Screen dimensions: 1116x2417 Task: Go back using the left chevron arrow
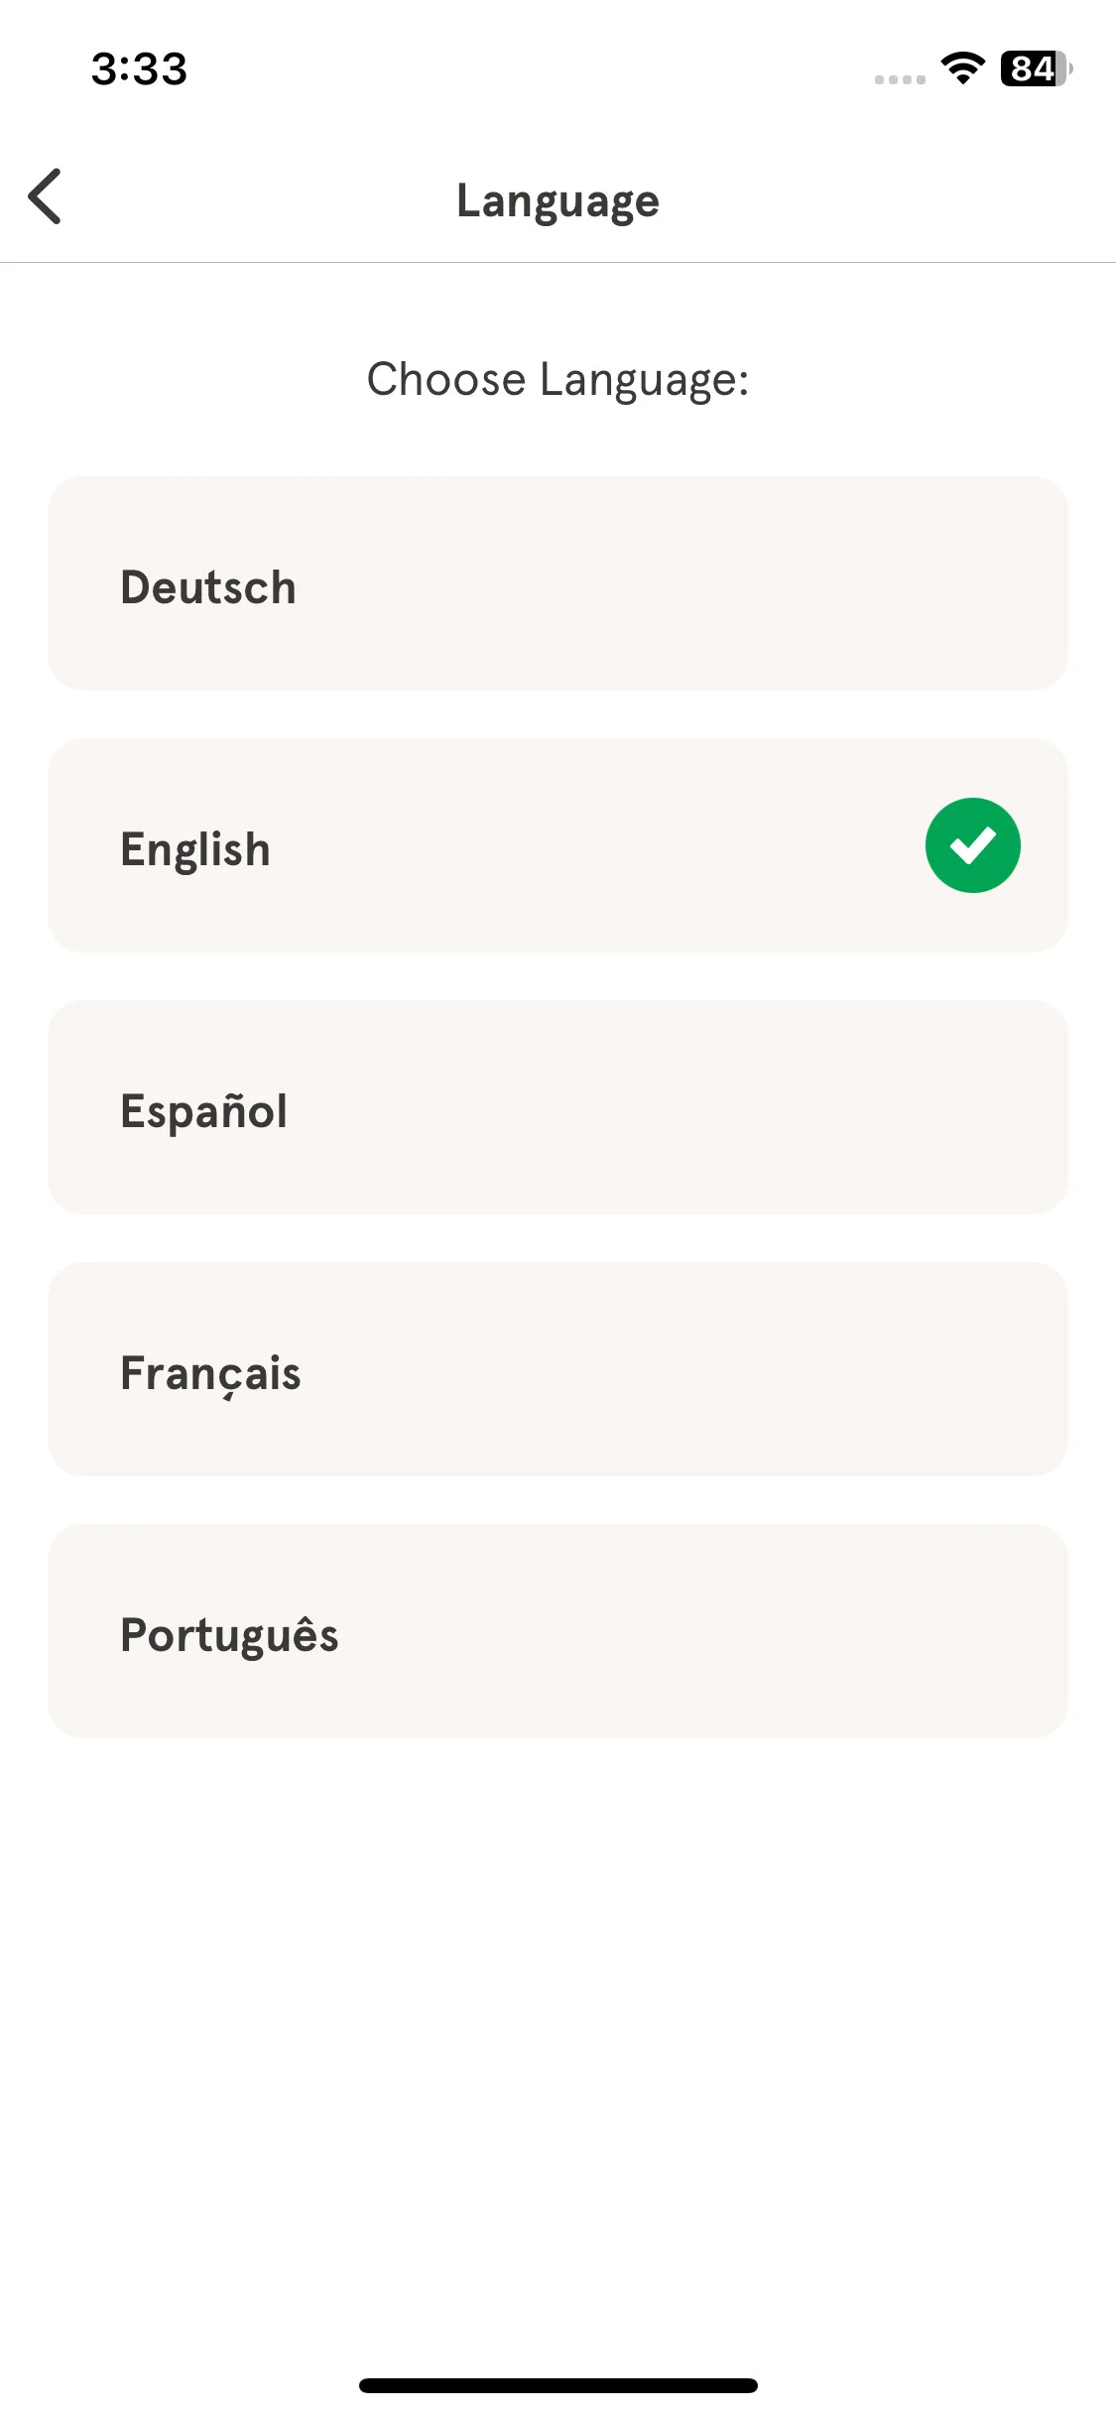[46, 196]
